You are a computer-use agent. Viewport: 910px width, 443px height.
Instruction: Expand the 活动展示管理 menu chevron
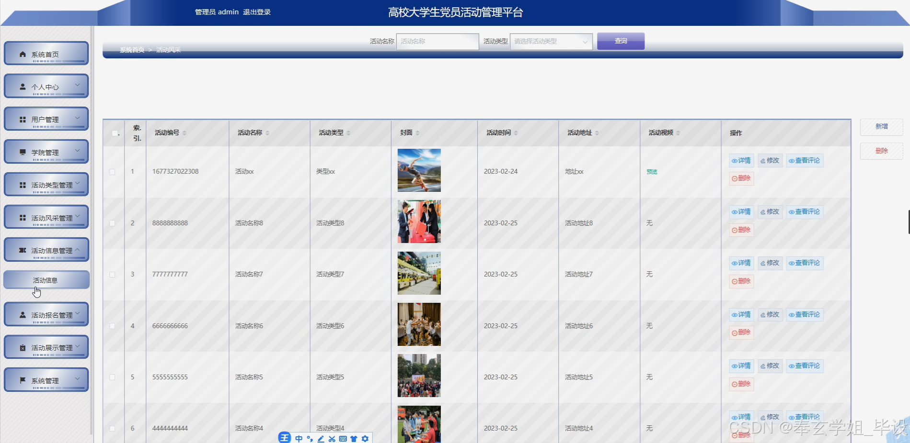click(78, 346)
